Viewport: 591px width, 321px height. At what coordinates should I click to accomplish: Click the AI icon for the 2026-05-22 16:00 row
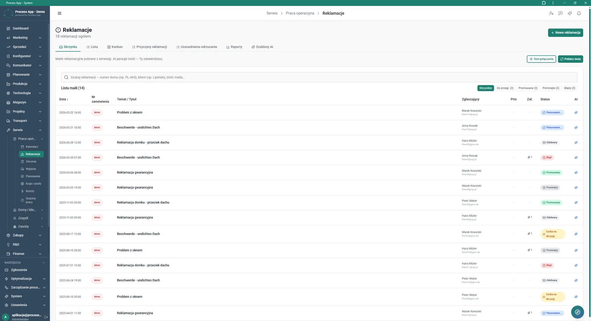576,113
